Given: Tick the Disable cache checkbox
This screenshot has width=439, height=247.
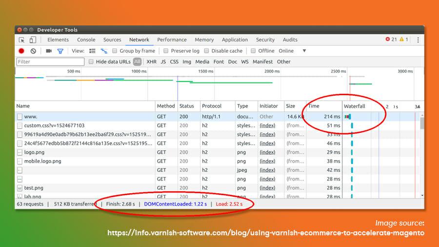Looking at the screenshot, I should tap(206, 51).
